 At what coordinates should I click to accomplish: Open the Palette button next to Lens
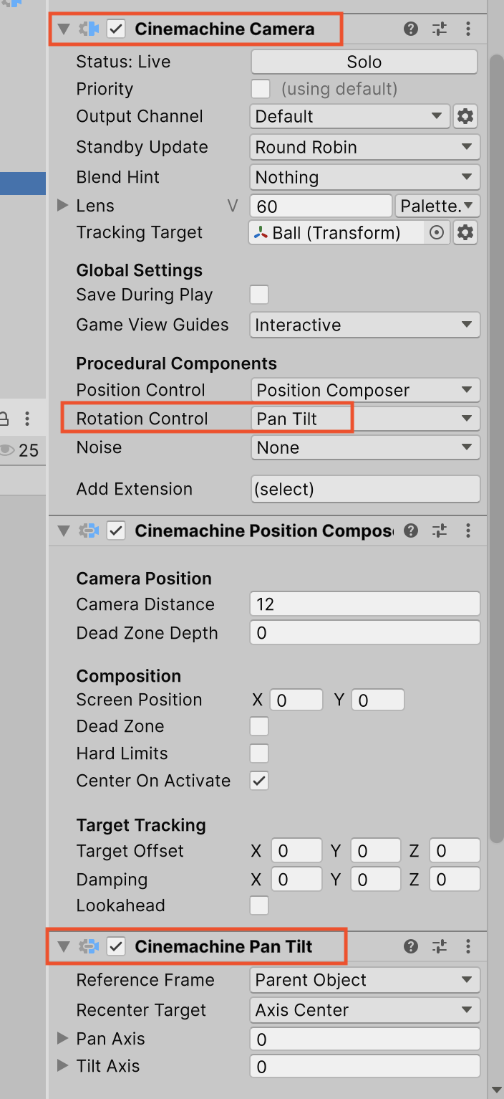(x=437, y=206)
